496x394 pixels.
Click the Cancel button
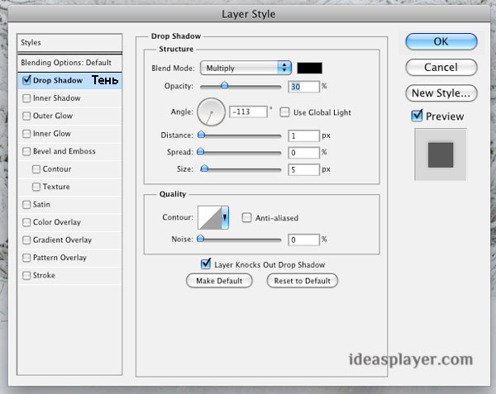[441, 67]
